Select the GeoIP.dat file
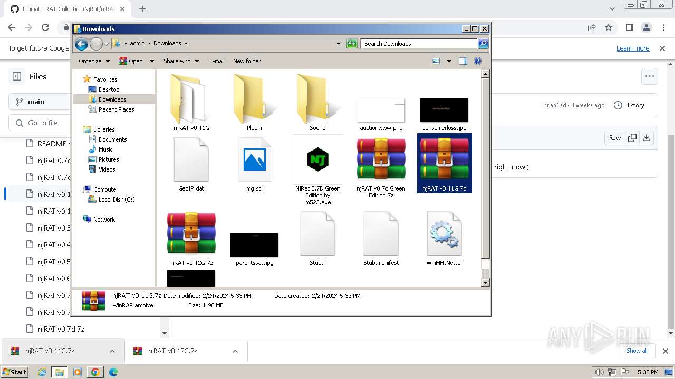Screen dimensions: 675x379 [x=191, y=163]
